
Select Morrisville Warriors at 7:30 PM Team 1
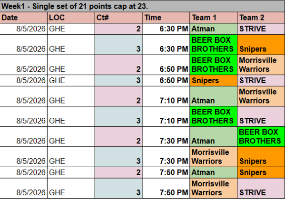pos(213,157)
